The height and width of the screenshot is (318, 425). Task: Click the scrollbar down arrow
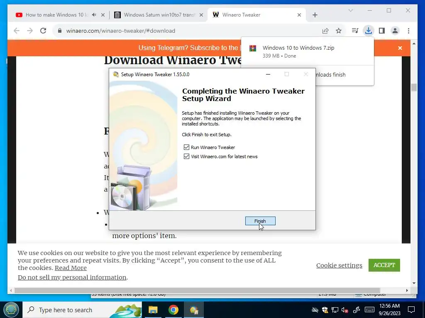[x=414, y=283]
